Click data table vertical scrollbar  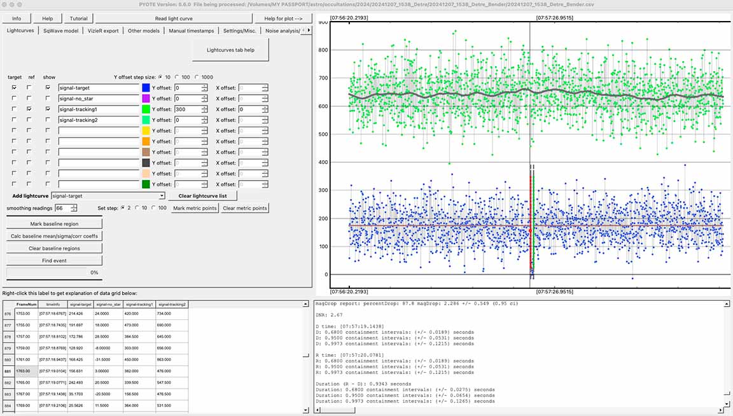pos(305,357)
